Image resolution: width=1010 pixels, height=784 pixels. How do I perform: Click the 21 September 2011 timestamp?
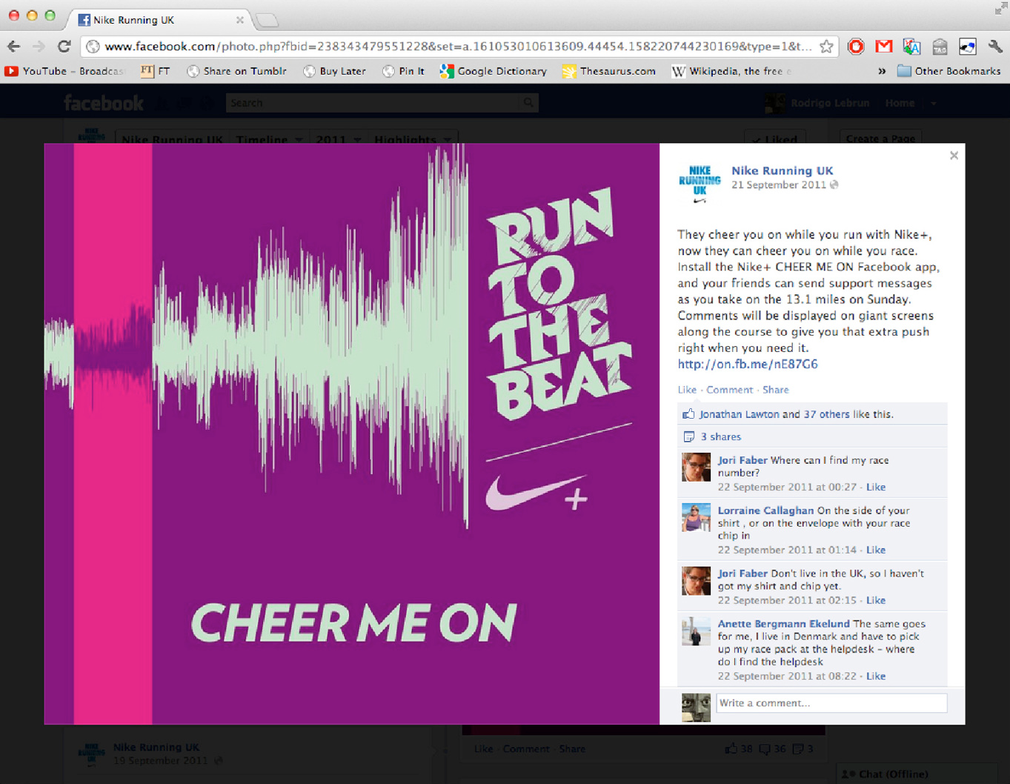click(x=778, y=185)
